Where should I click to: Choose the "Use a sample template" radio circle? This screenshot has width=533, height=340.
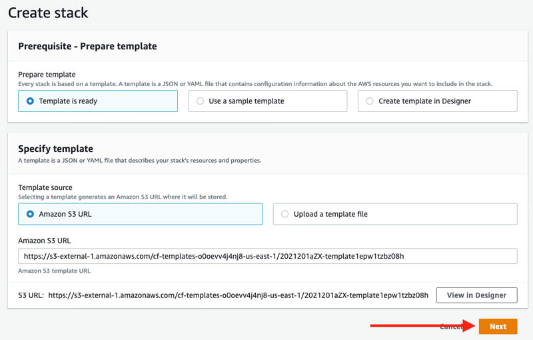point(201,101)
